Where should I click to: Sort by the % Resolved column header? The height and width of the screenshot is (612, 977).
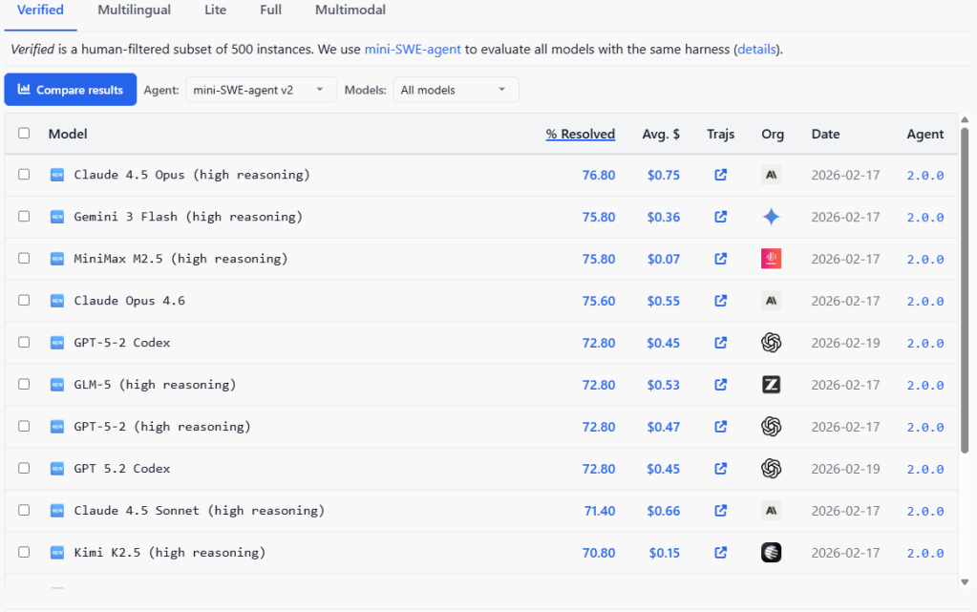click(580, 135)
